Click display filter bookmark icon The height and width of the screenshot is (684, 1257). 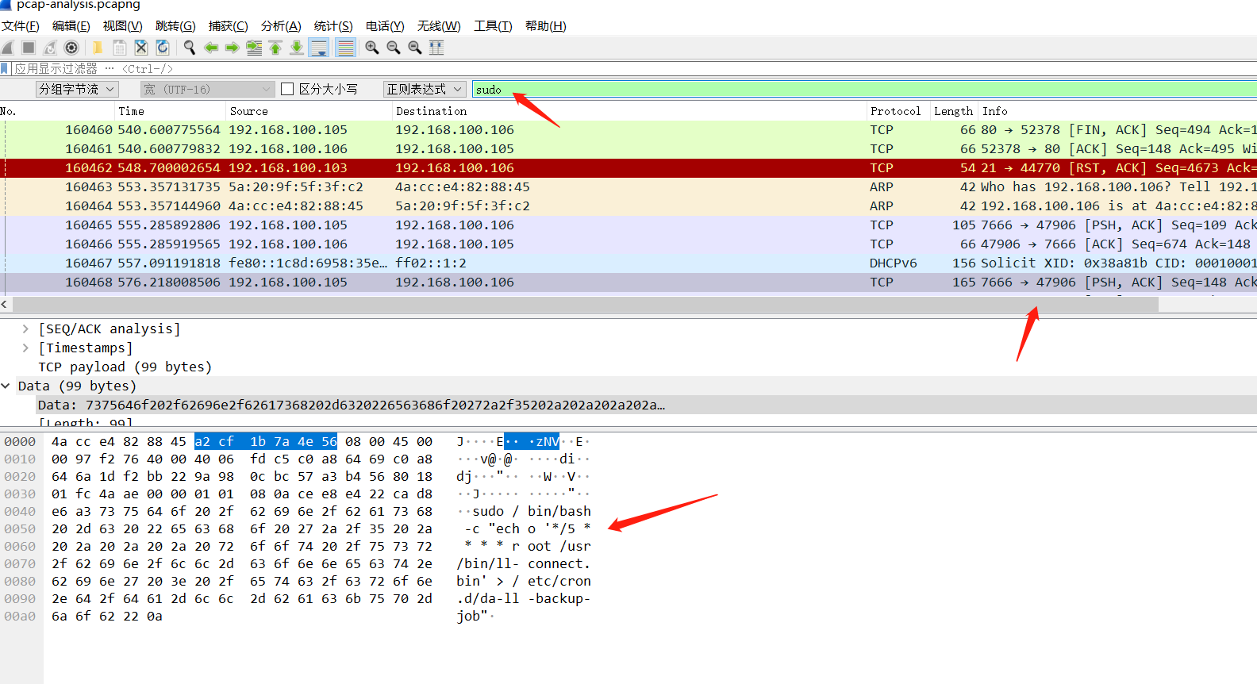click(x=5, y=69)
